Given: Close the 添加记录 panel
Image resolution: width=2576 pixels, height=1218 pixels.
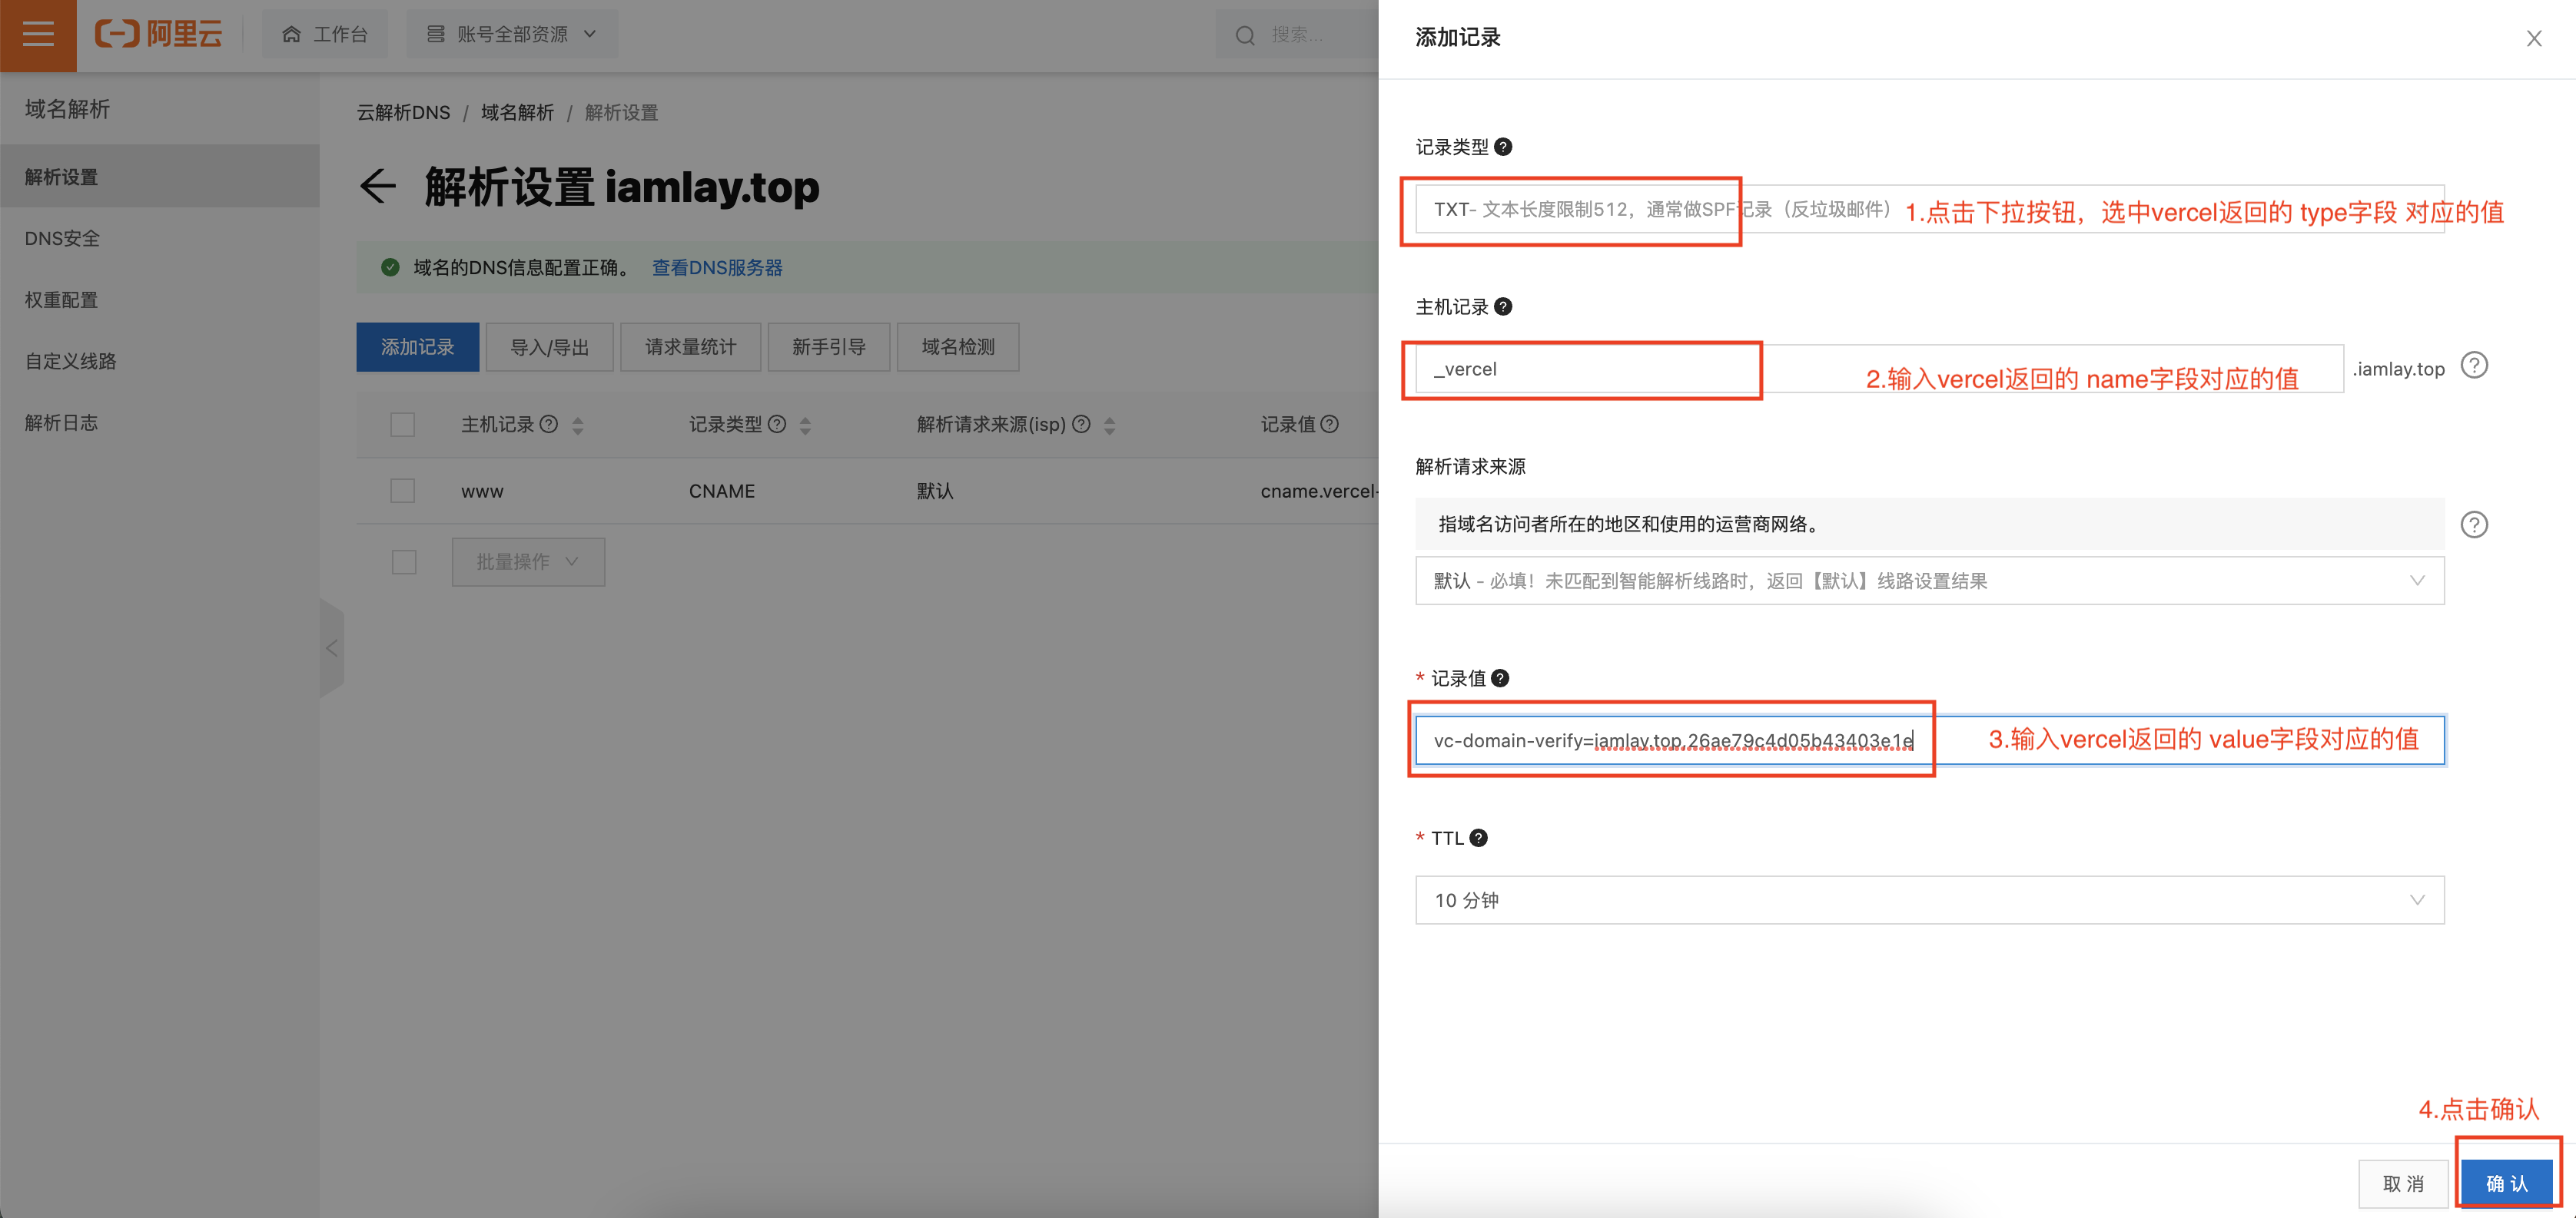Looking at the screenshot, I should click(2533, 39).
